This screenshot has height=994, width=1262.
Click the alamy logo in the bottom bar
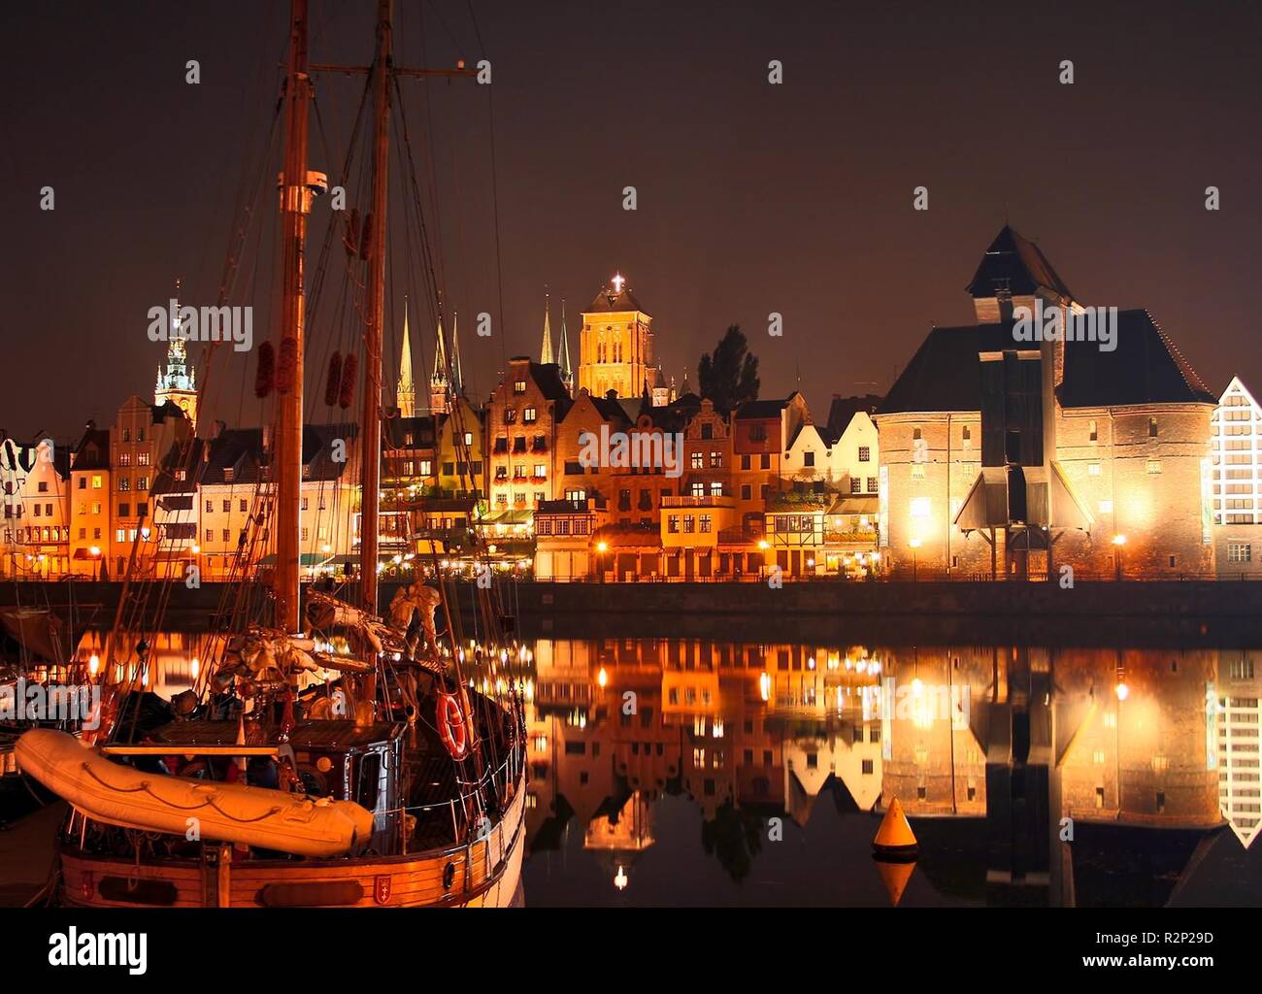[98, 948]
